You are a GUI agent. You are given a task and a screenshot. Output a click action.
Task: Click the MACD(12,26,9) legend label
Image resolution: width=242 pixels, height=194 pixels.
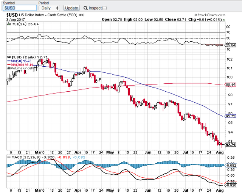[26, 157]
